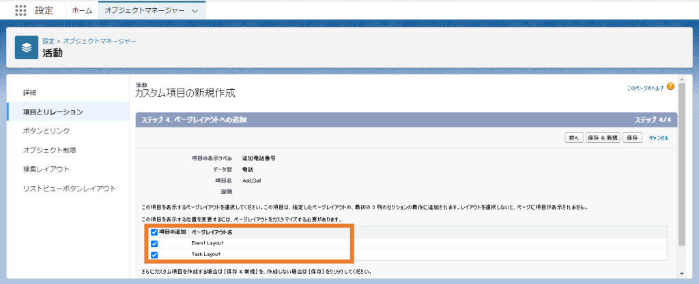
Task: Toggle the 項目の追加 select-all checkbox
Action: point(154,232)
